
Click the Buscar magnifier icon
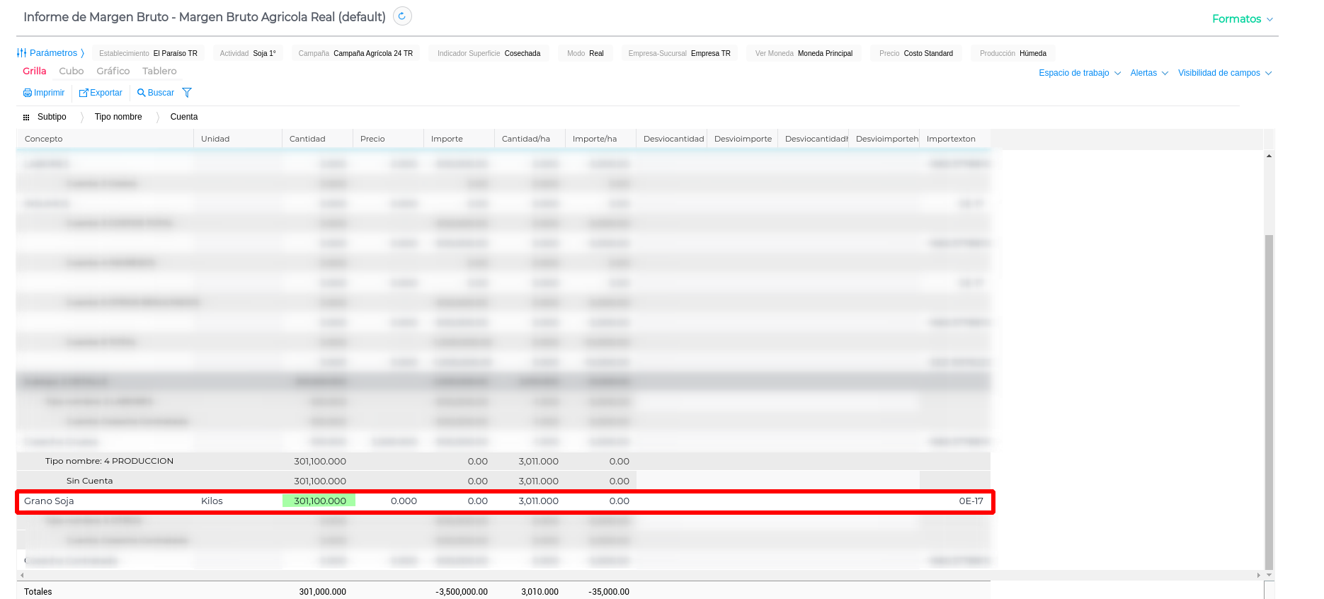(142, 93)
